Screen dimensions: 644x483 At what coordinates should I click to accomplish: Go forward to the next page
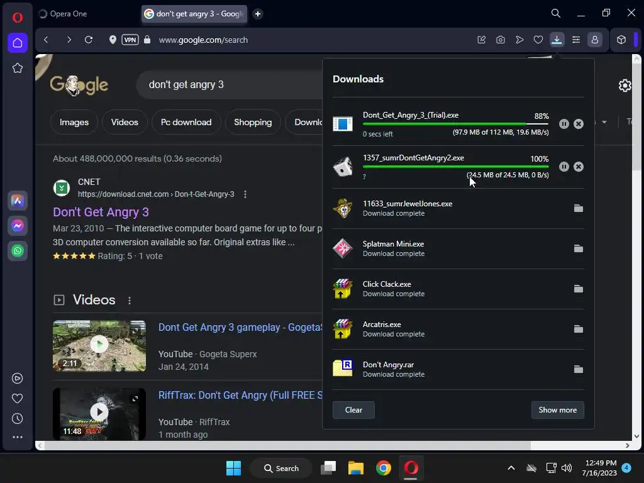pos(69,40)
